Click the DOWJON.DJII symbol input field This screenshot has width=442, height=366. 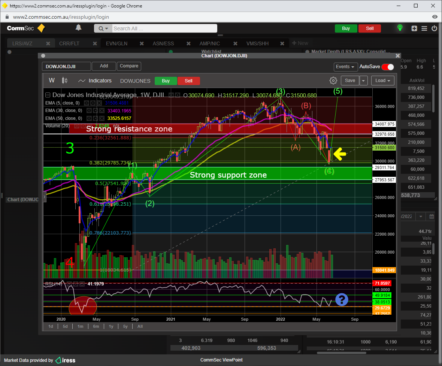pos(67,67)
